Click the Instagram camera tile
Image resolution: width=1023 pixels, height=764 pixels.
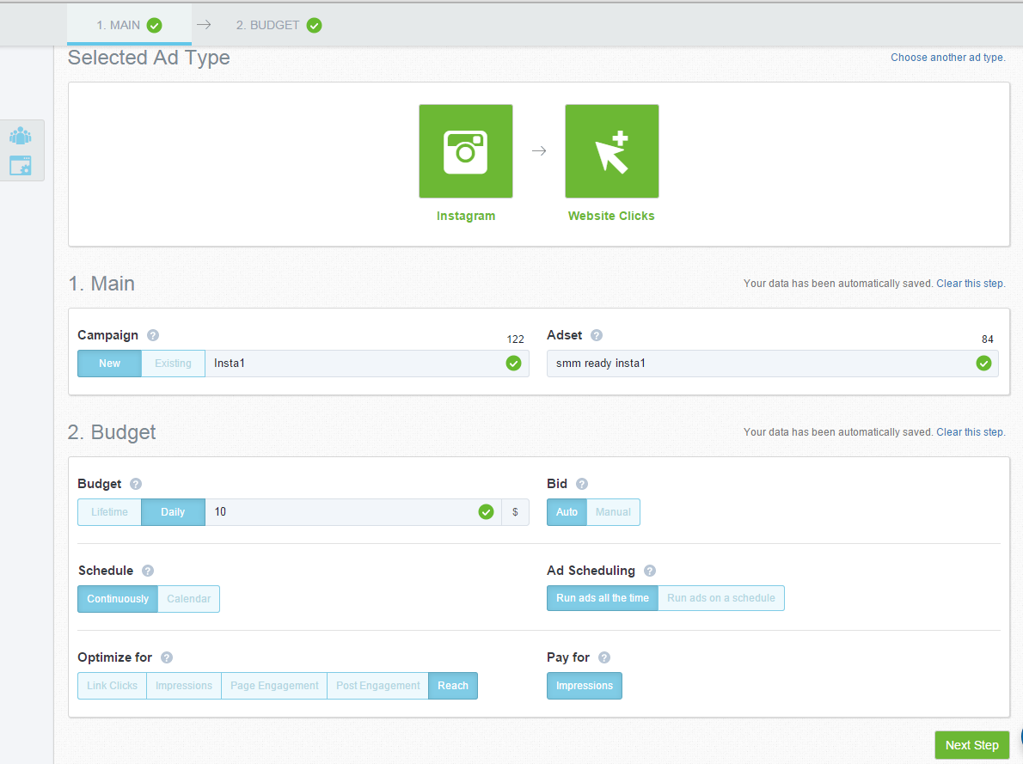tap(466, 151)
